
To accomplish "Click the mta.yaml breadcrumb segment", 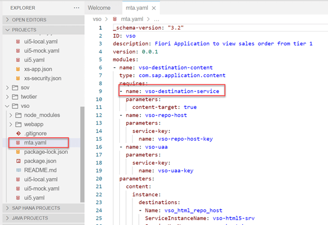I will [132, 19].
